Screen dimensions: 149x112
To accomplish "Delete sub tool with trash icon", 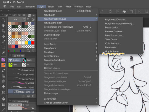I will (33, 96).
